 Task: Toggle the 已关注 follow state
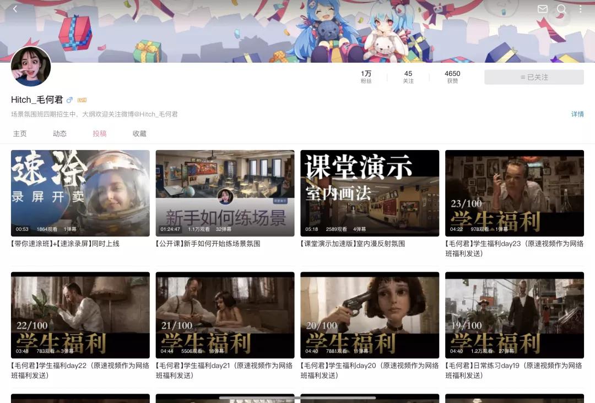(533, 77)
